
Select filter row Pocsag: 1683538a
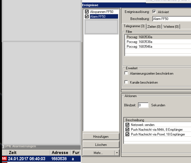(158, 42)
